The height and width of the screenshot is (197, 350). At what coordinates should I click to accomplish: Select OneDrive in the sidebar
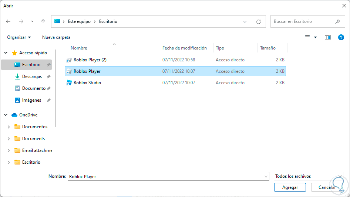28,115
